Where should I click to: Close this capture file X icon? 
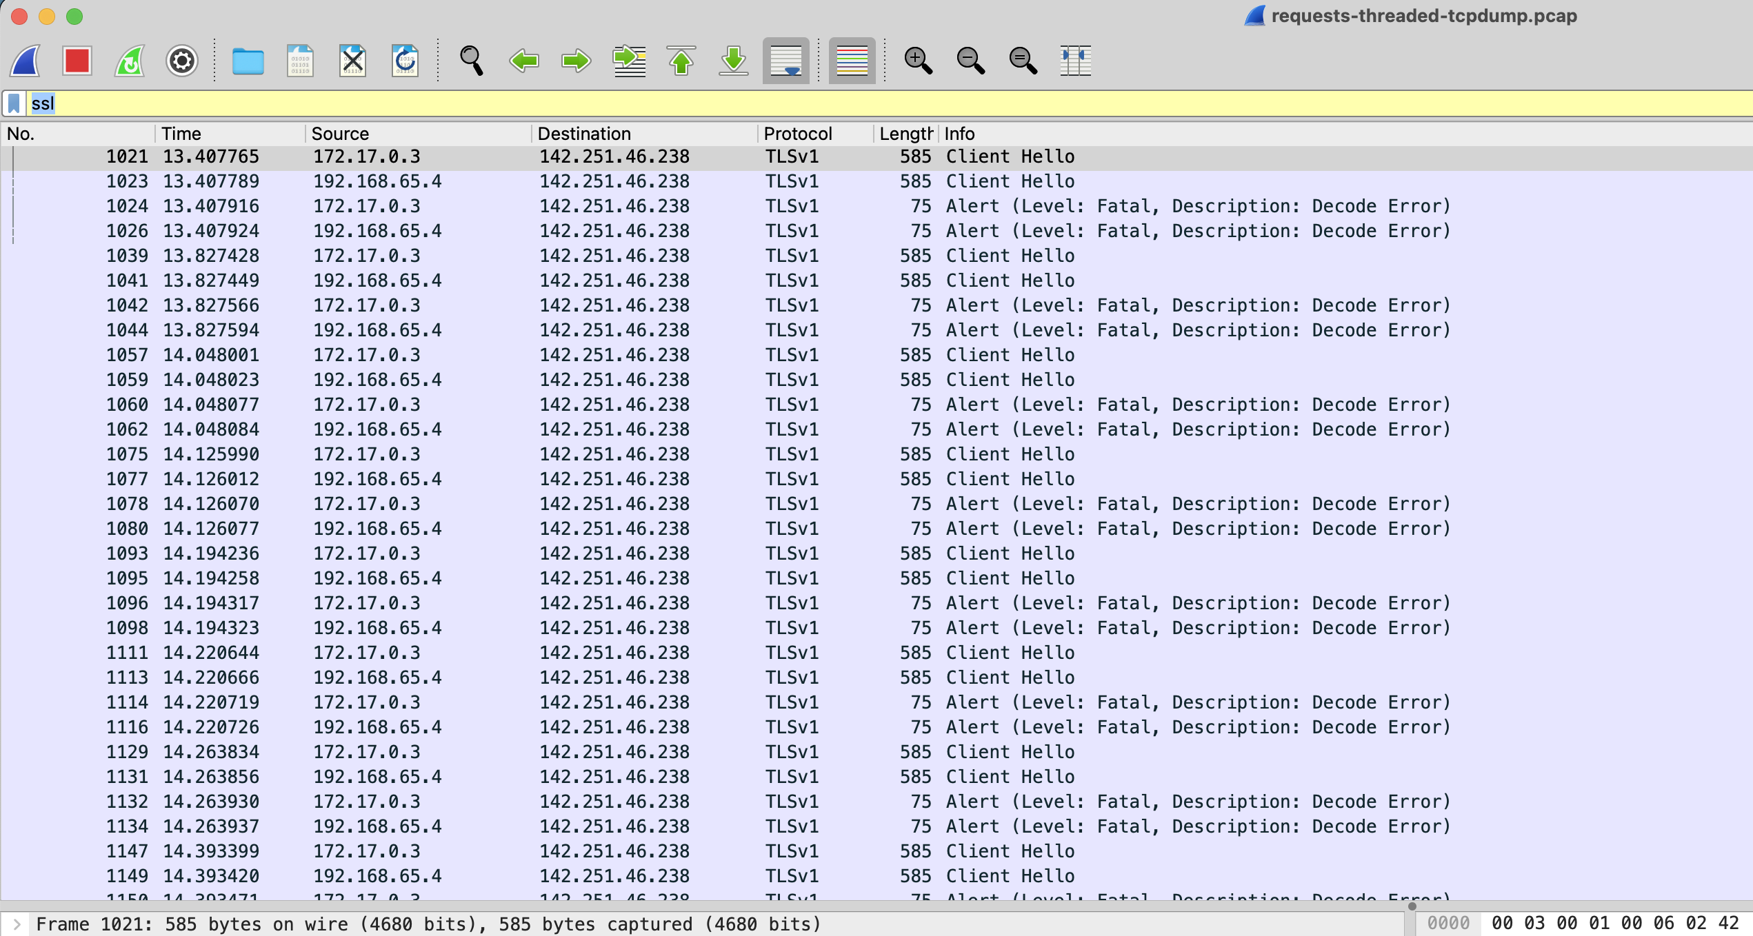coord(352,61)
